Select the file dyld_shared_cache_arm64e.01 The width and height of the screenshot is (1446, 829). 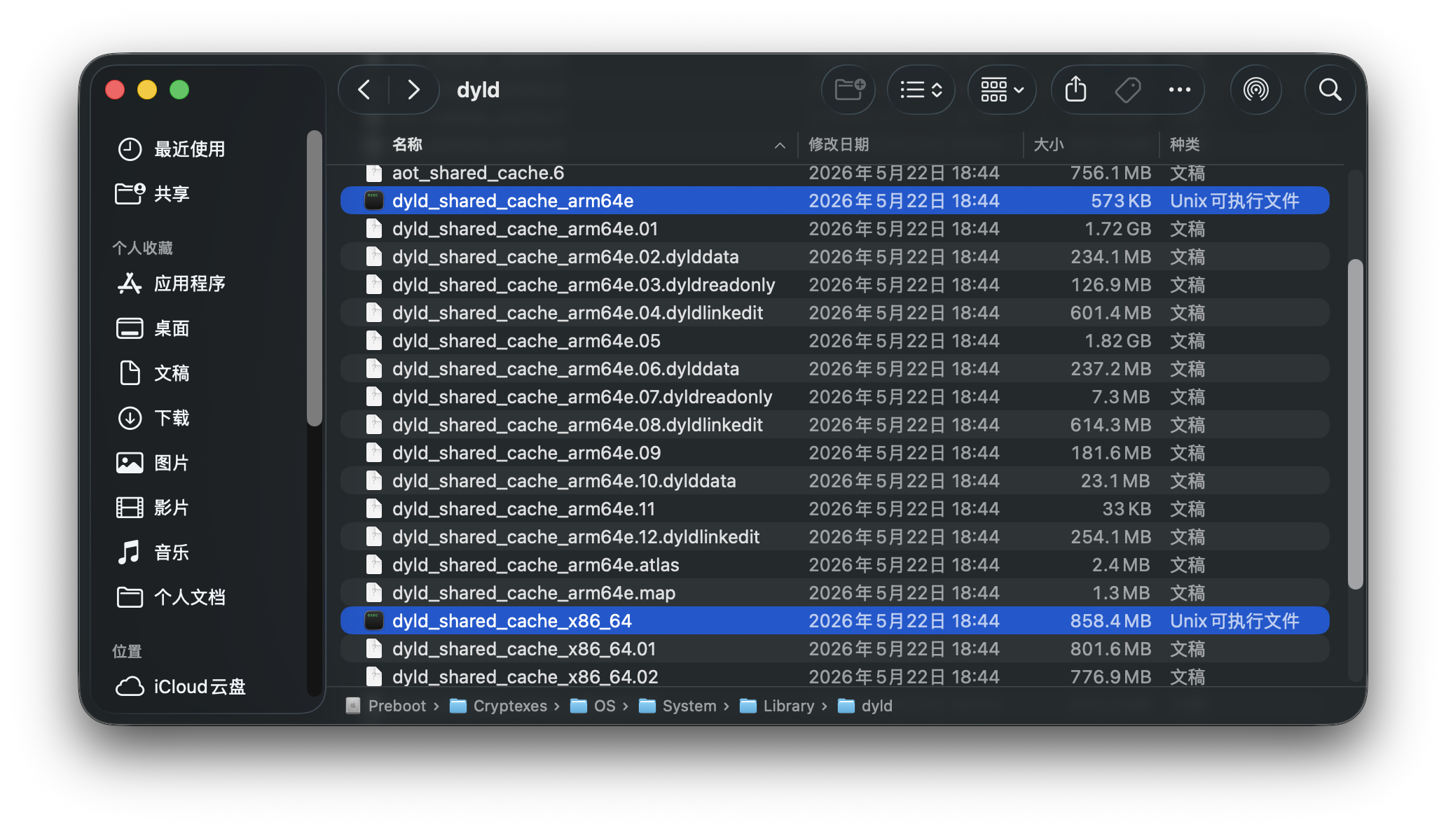(835, 229)
